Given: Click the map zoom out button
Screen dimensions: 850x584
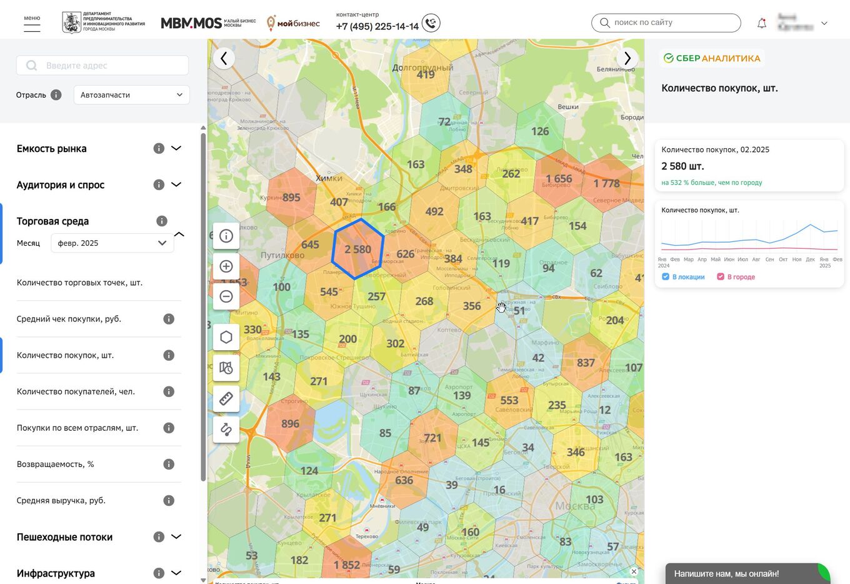Looking at the screenshot, I should pyautogui.click(x=226, y=296).
